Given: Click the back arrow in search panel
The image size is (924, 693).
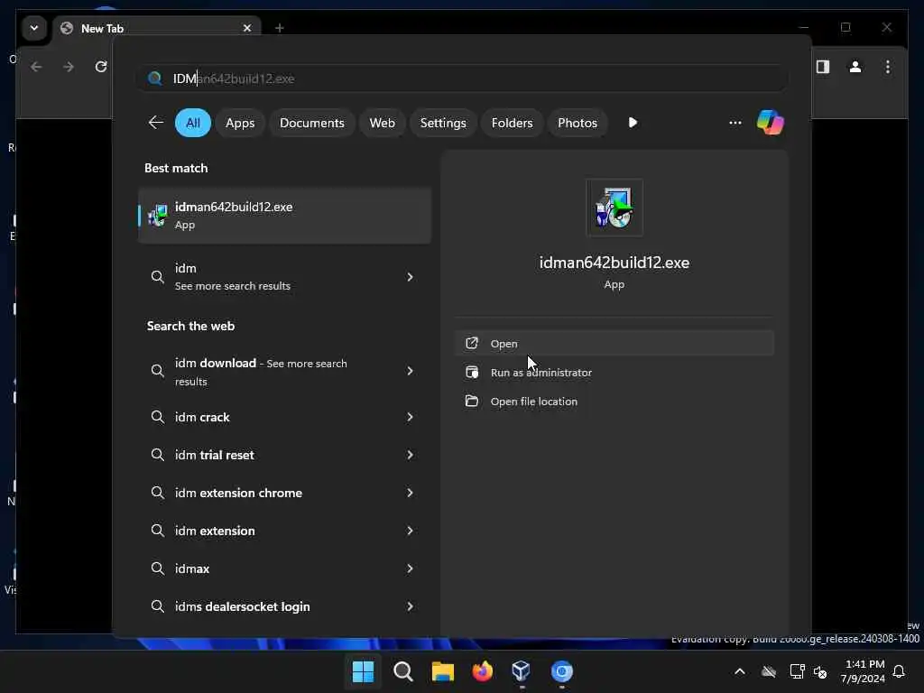Looking at the screenshot, I should pyautogui.click(x=155, y=123).
